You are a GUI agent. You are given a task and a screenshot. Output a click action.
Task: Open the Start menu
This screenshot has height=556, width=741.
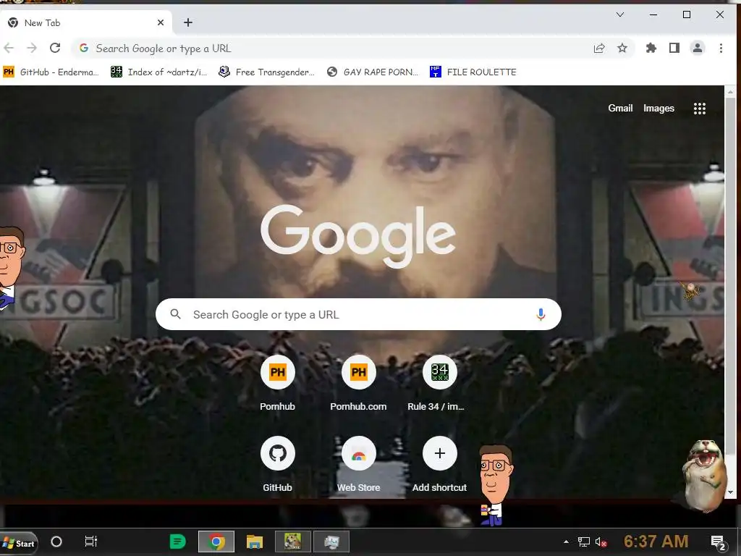(x=19, y=542)
